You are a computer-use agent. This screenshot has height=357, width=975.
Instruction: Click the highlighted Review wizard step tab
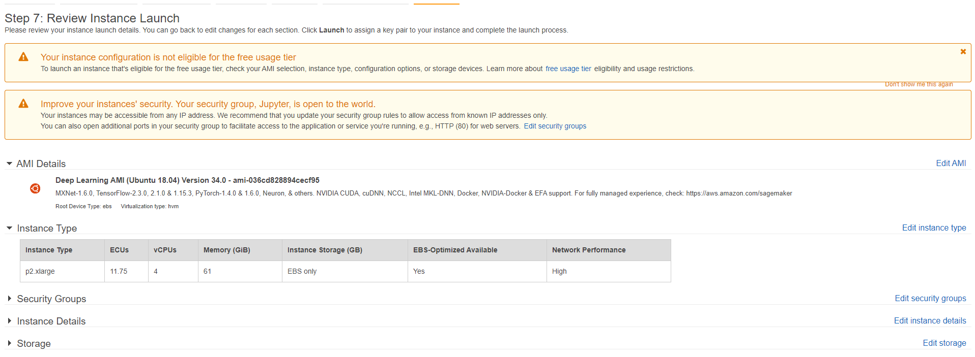pos(436,3)
